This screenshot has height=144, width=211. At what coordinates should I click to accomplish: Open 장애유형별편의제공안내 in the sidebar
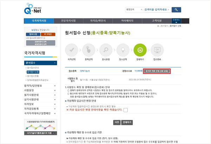click(x=38, y=80)
